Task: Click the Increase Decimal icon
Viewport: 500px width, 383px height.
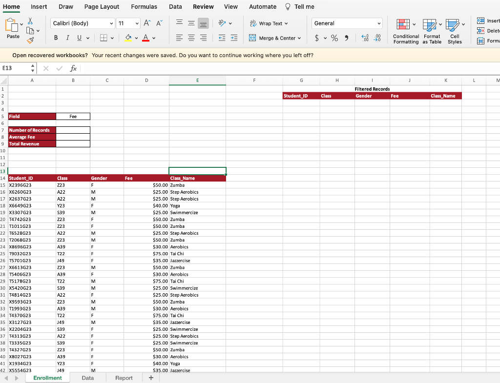Action: click(x=364, y=38)
